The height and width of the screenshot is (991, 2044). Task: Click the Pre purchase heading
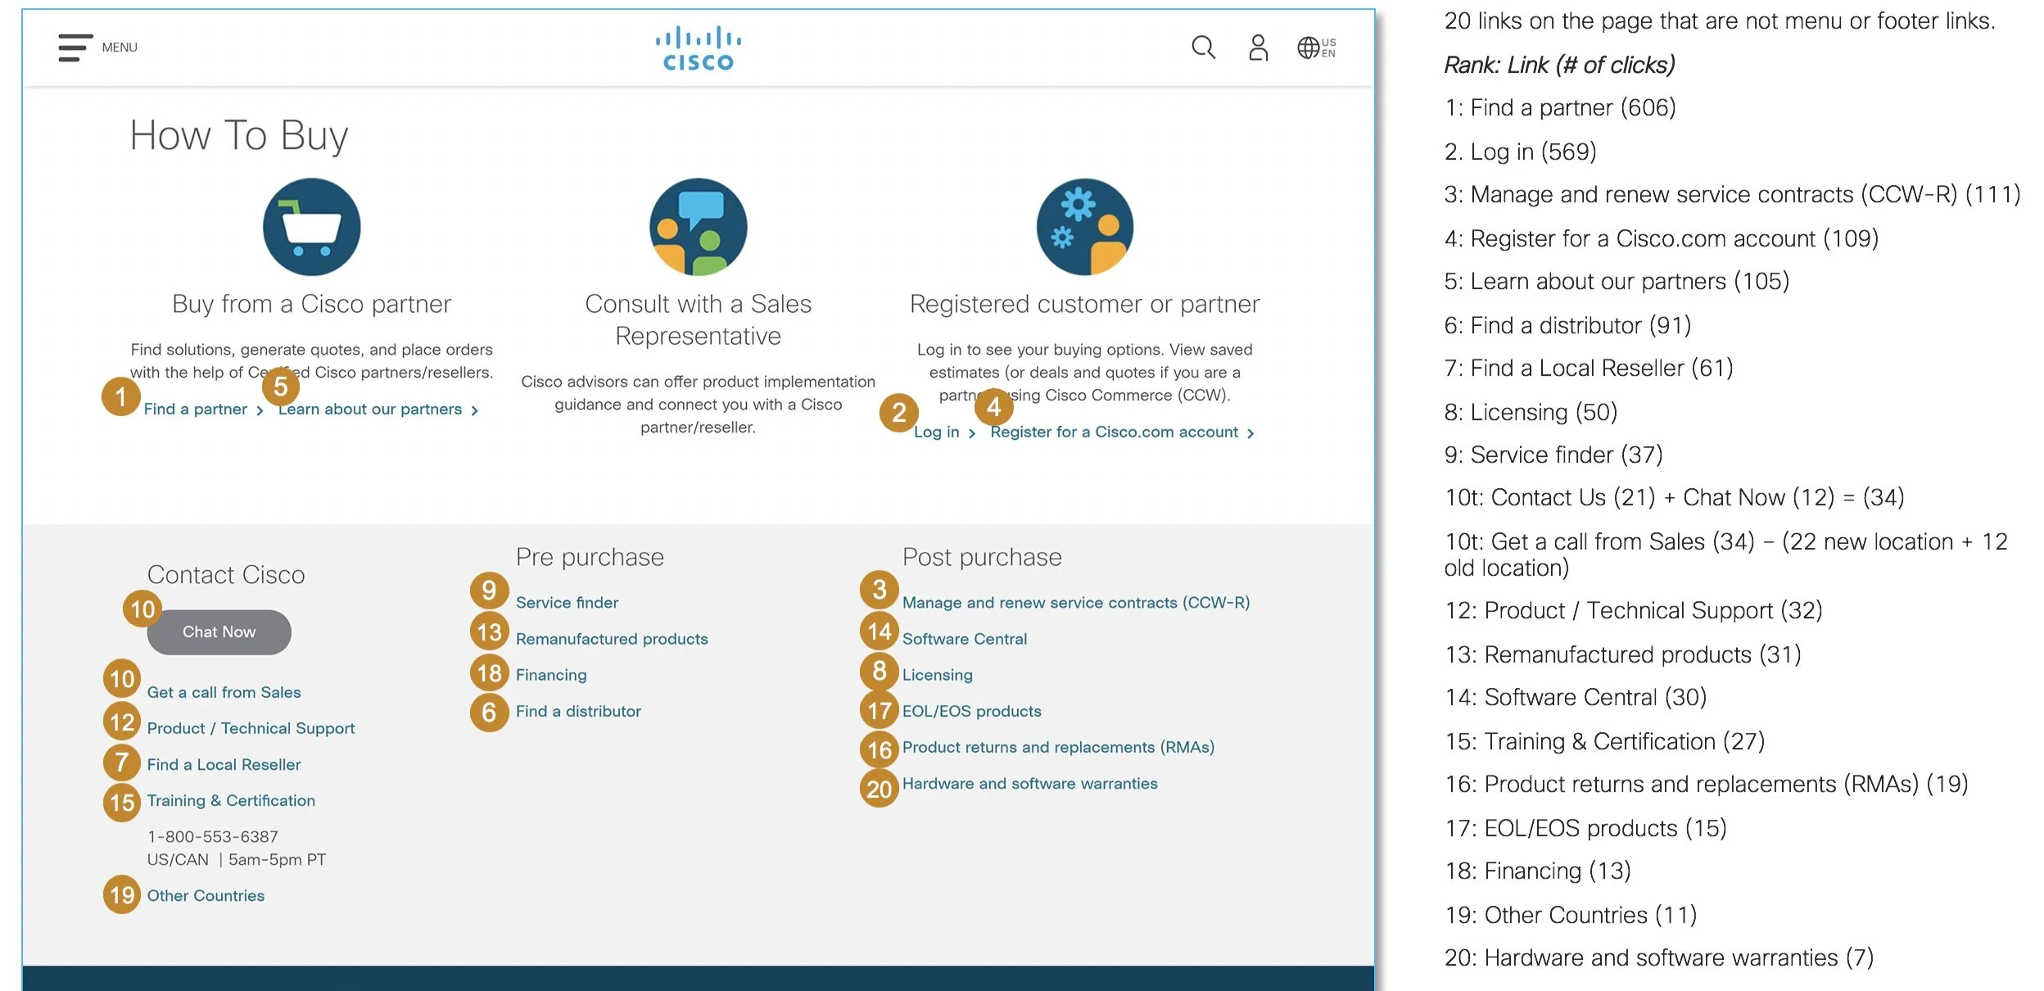[x=590, y=557]
